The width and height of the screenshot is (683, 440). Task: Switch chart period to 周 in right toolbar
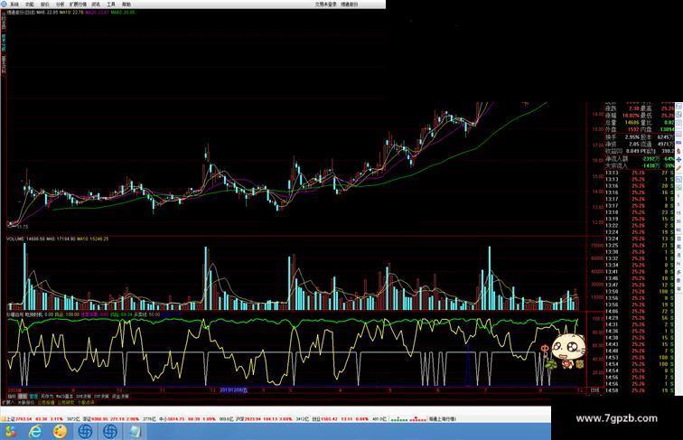(678, 247)
